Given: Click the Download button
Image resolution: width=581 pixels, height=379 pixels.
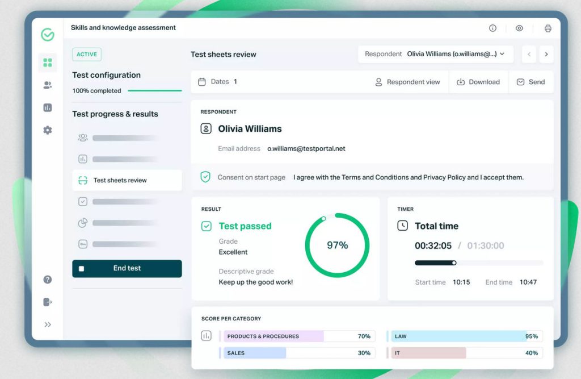Looking at the screenshot, I should tap(478, 82).
